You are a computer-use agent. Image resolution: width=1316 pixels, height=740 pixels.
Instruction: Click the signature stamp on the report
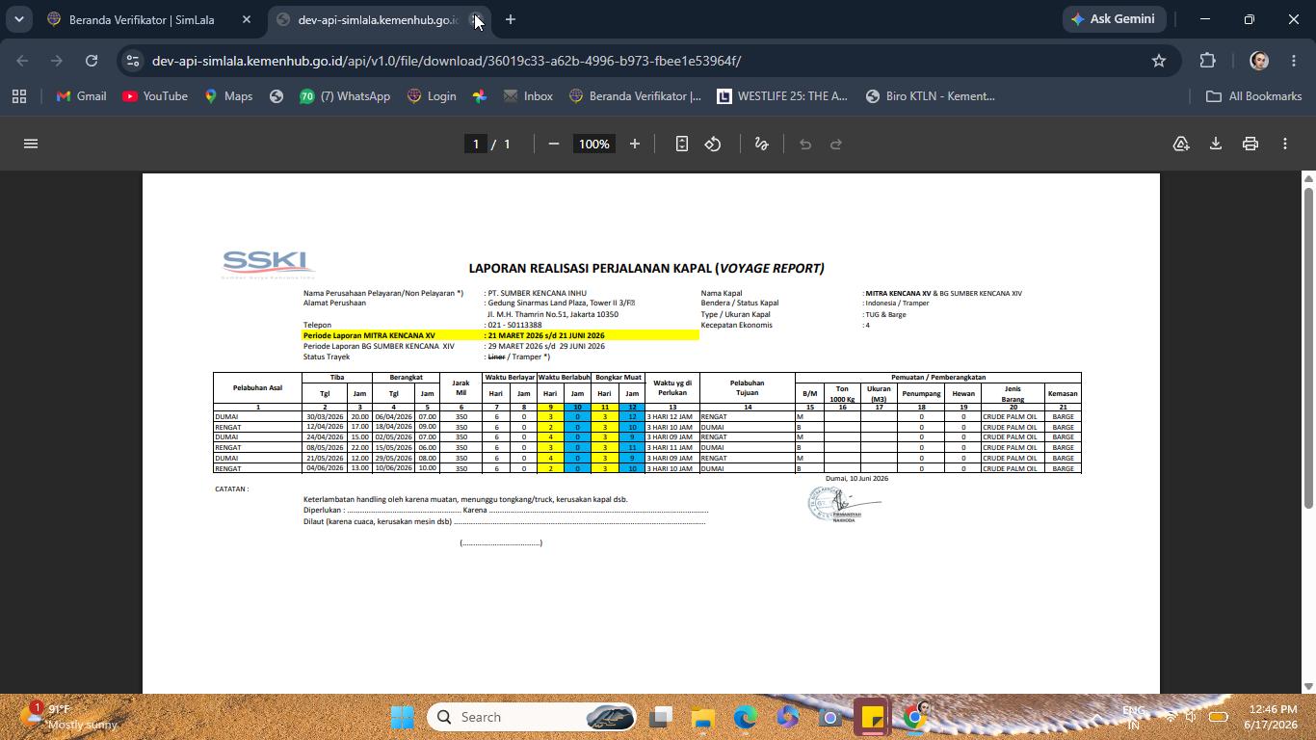[843, 504]
